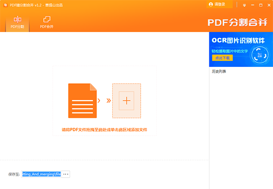
Task: Open the title bar dropdown menu arrow
Action: pyautogui.click(x=245, y=5)
